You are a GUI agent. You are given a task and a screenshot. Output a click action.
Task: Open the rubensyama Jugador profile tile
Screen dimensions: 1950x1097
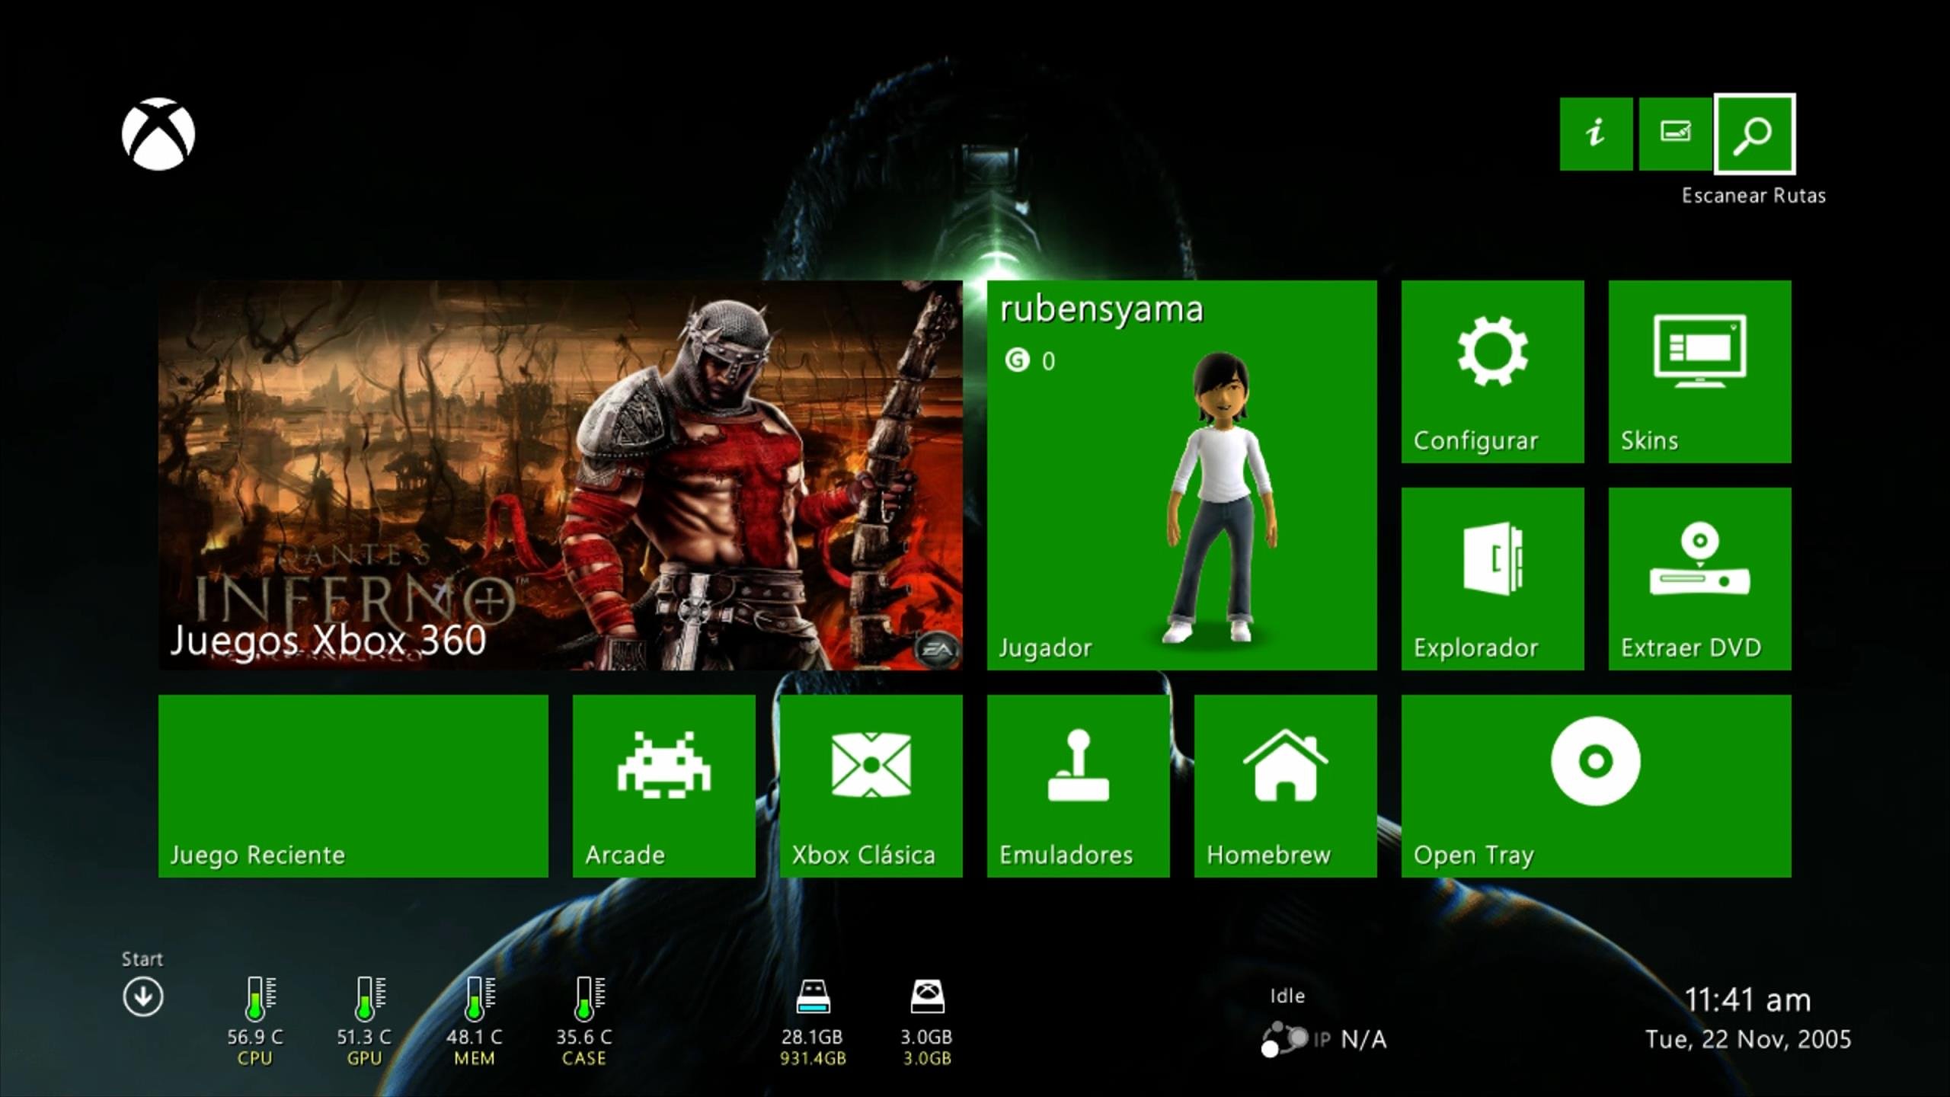pyautogui.click(x=1182, y=475)
